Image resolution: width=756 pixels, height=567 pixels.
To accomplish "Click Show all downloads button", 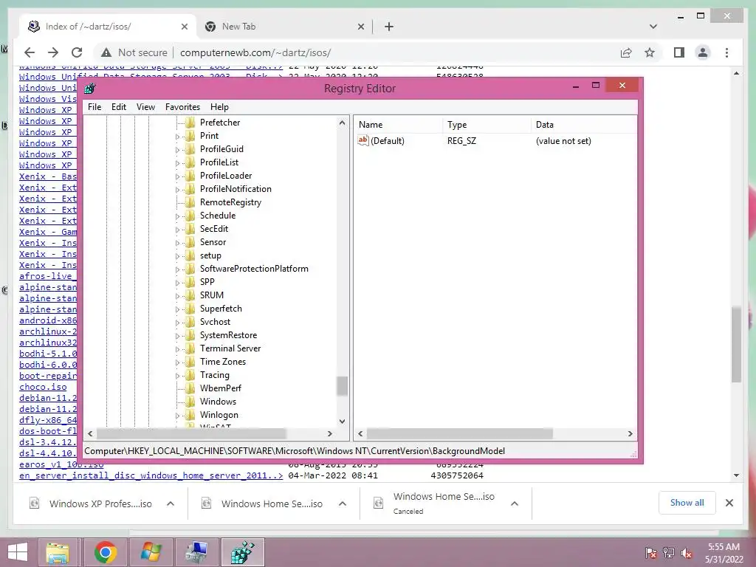I will point(687,503).
